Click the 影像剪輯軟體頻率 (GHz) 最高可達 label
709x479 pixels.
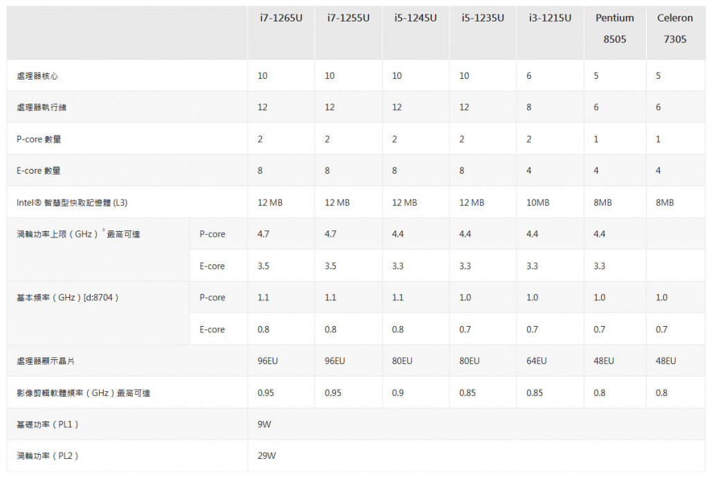pyautogui.click(x=83, y=392)
